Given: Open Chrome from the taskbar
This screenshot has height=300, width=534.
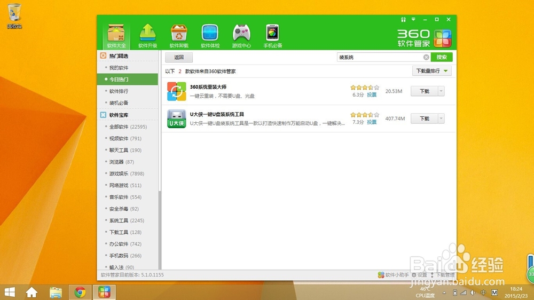Looking at the screenshot, I should 80,292.
